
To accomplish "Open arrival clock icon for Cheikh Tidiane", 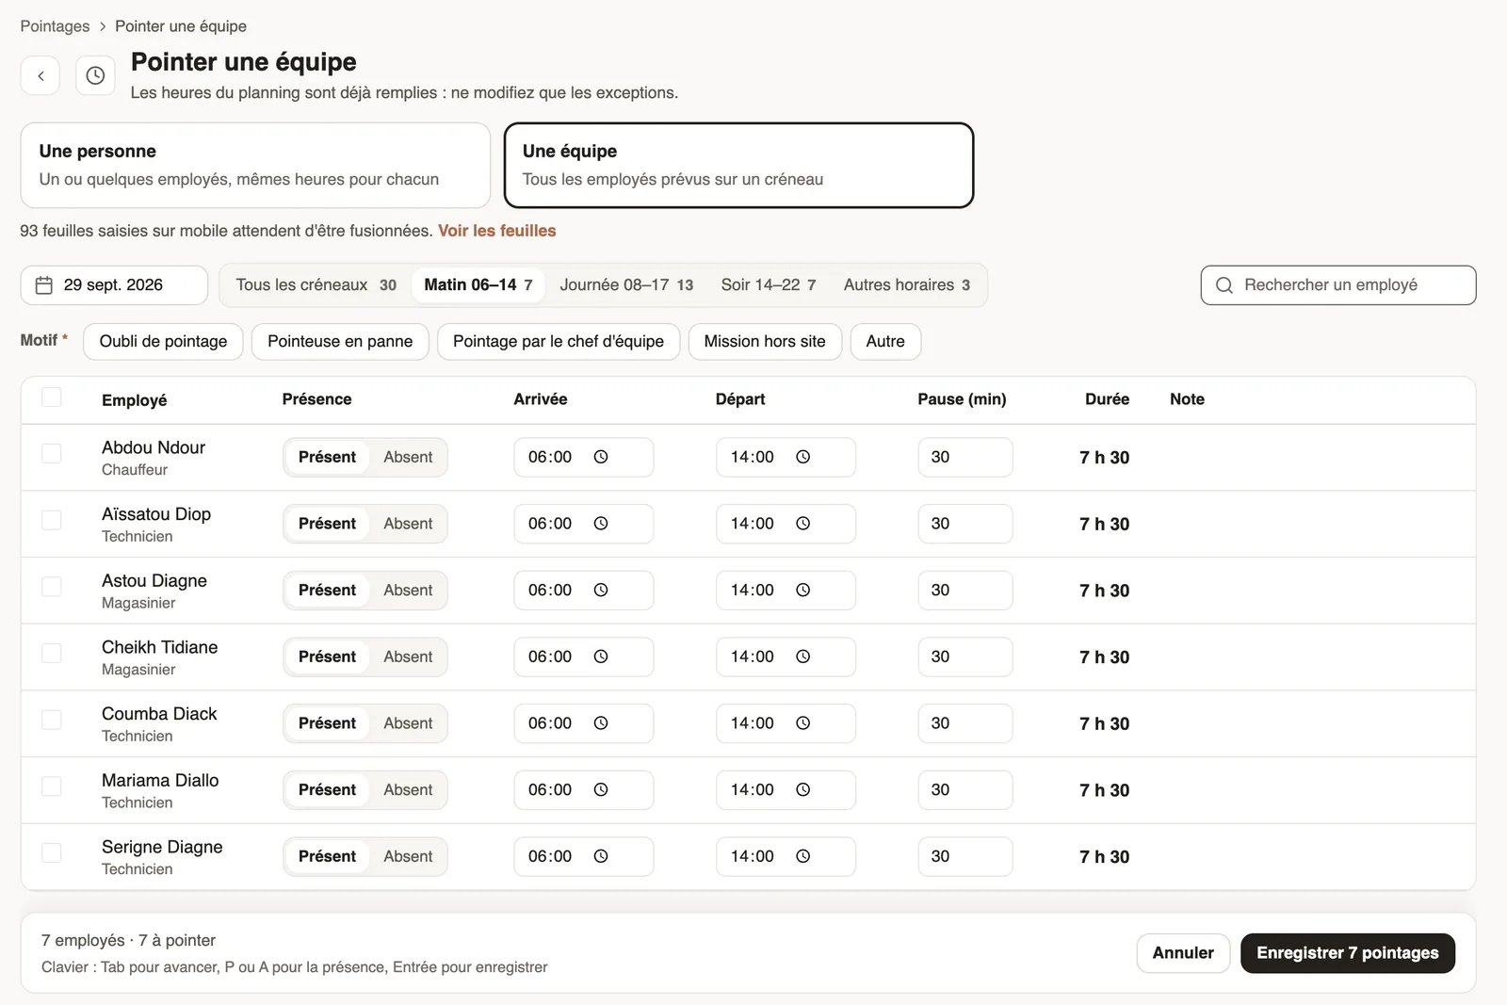I will click(601, 656).
